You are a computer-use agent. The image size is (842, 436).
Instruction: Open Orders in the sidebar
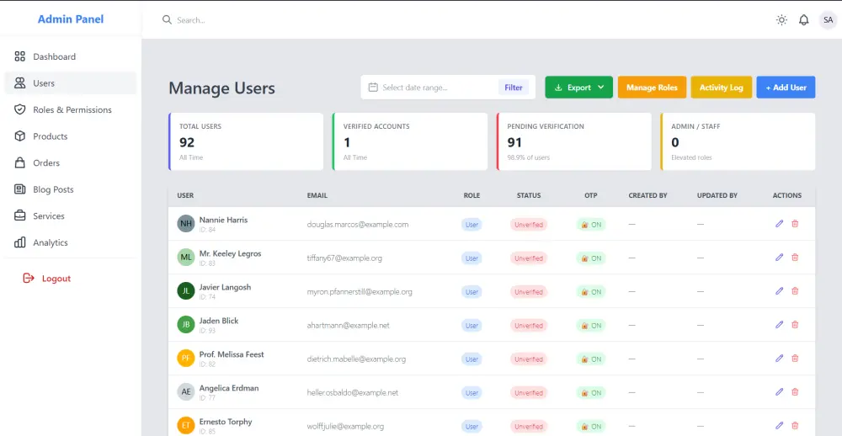[71, 162]
